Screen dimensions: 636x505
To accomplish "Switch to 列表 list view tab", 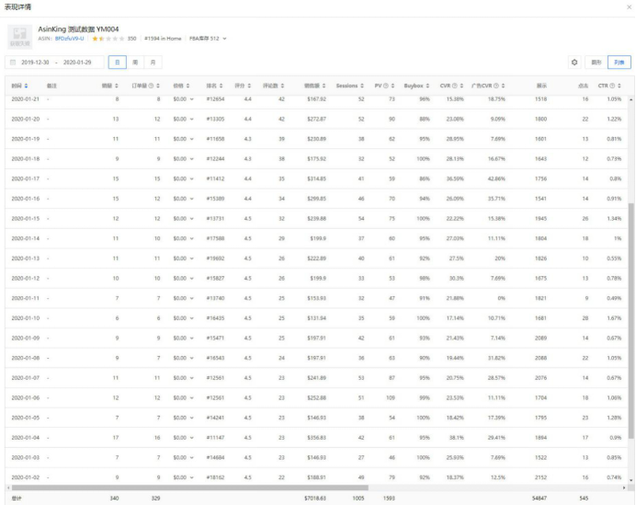I will pyautogui.click(x=619, y=63).
